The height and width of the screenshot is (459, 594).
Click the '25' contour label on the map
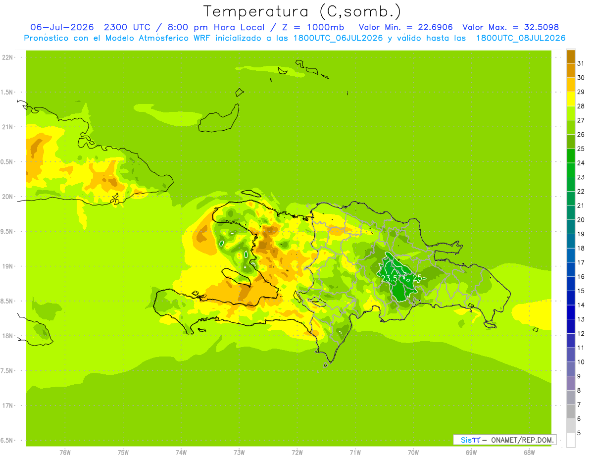pyautogui.click(x=417, y=279)
